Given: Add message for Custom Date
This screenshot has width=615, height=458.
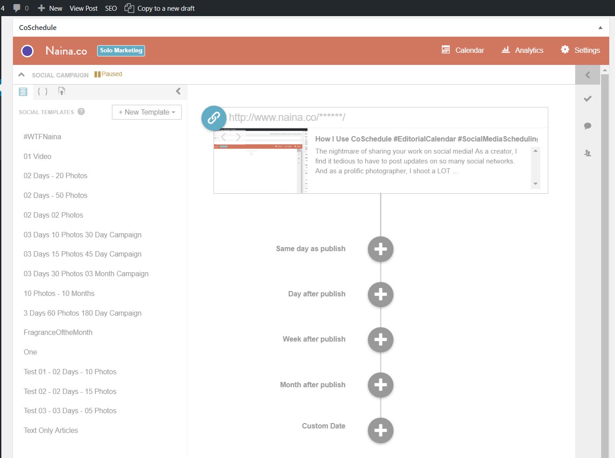Looking at the screenshot, I should pyautogui.click(x=380, y=430).
